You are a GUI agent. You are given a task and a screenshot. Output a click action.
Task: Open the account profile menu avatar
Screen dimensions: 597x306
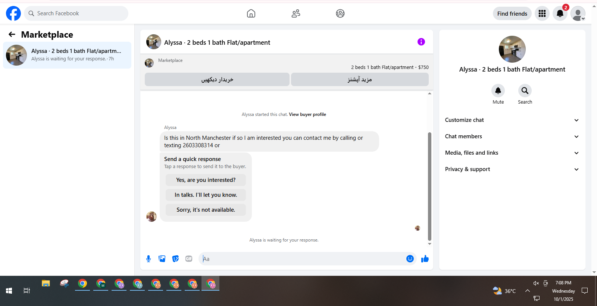pos(578,13)
